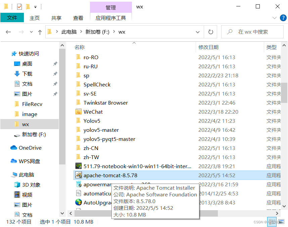Select the 管理 contextual tab
Image resolution: width=288 pixels, height=227 pixels.
(x=111, y=7)
